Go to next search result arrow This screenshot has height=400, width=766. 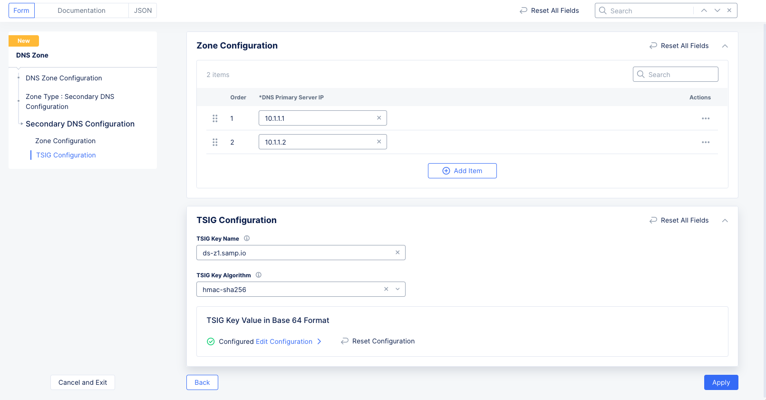[x=717, y=10]
